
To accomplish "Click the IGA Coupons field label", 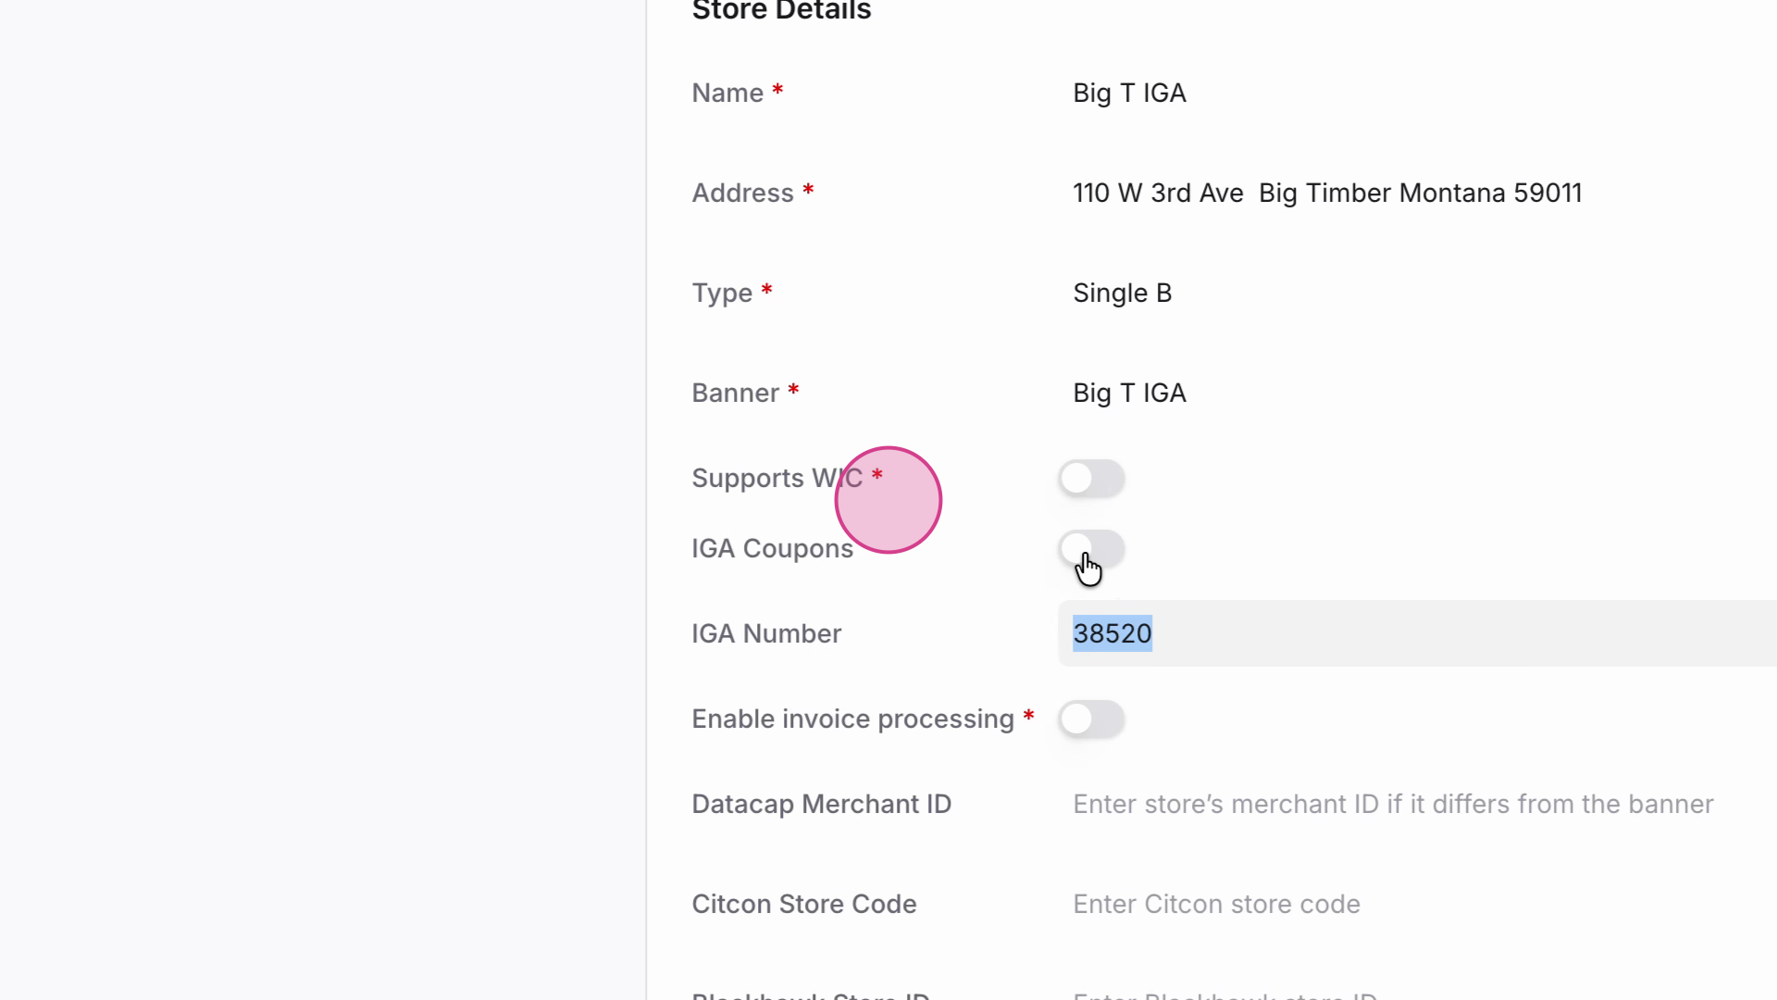I will pyautogui.click(x=772, y=548).
